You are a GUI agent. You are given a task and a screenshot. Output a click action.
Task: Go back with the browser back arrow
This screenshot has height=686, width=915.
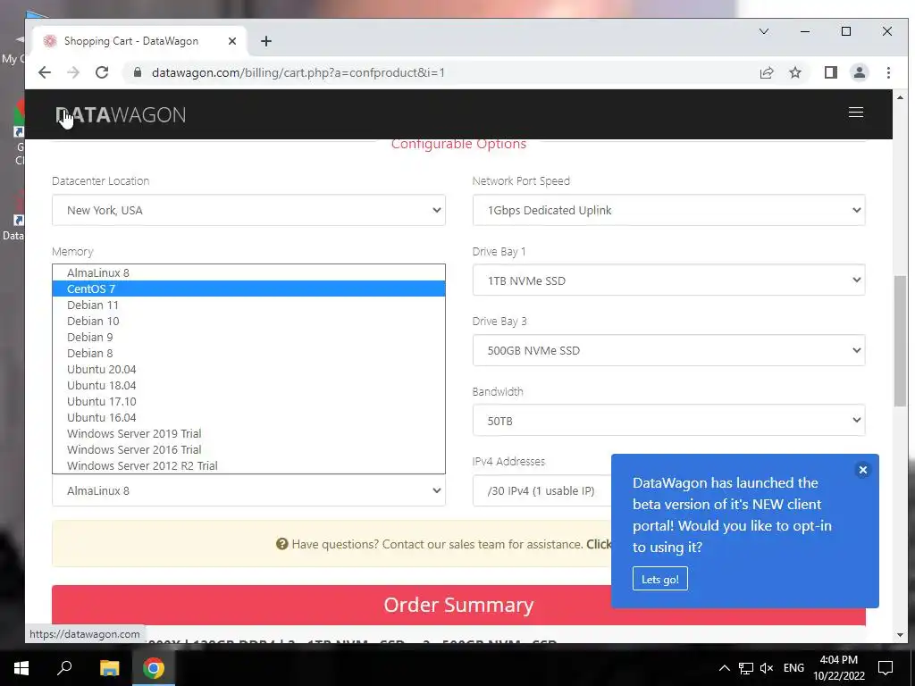click(x=45, y=72)
